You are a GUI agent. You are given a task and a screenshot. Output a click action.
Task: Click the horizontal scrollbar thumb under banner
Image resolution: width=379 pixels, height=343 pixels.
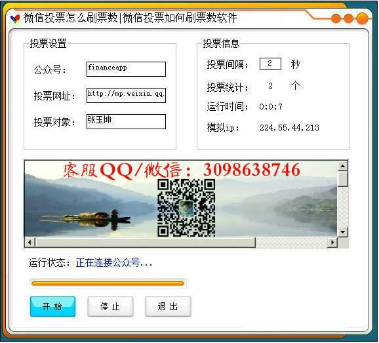point(146,243)
